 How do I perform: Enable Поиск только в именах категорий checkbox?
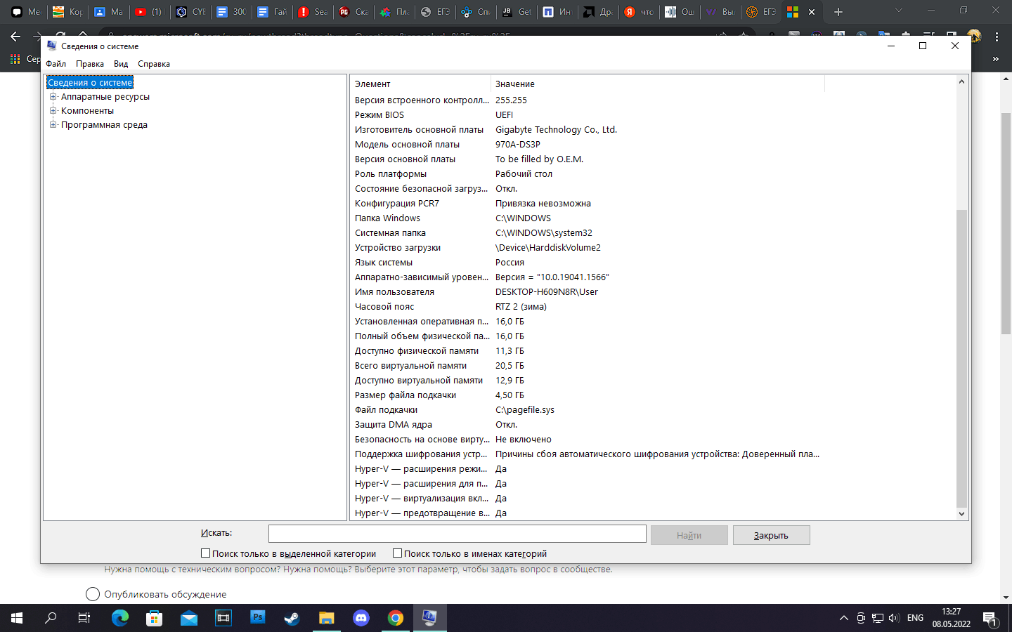point(398,553)
